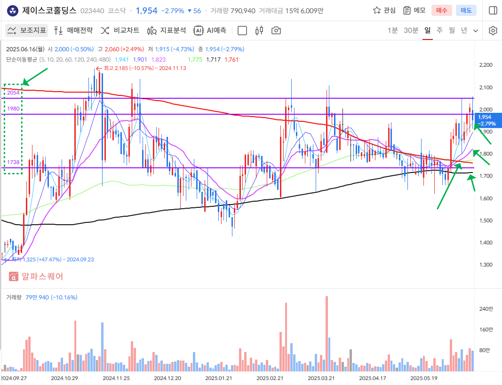
Task: Click the 1,300 price axis label
Action: [486, 265]
